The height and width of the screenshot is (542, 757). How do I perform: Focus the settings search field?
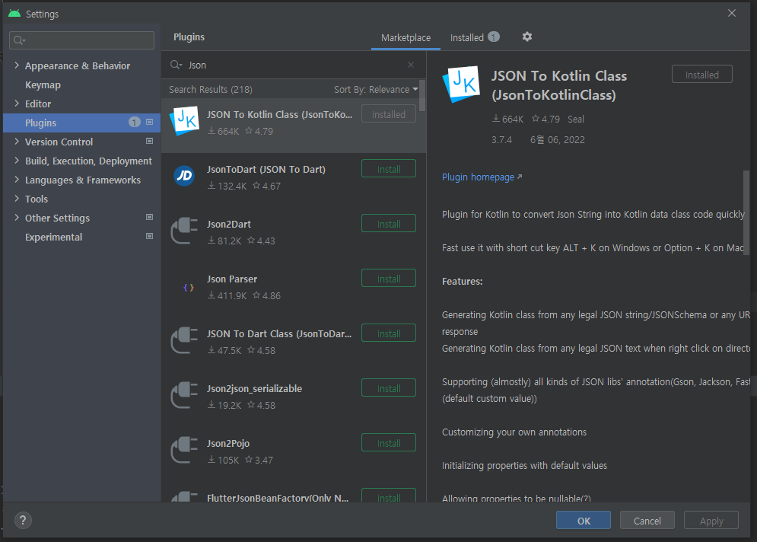pos(81,40)
